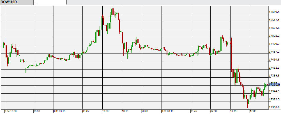Click the 17547.1 price axis label

coord(274,20)
